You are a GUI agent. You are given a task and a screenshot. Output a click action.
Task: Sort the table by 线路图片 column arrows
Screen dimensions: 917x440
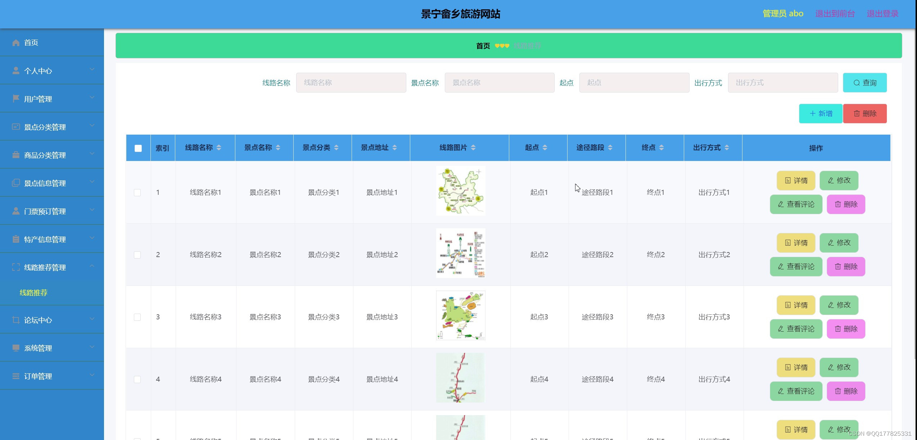[x=473, y=148]
